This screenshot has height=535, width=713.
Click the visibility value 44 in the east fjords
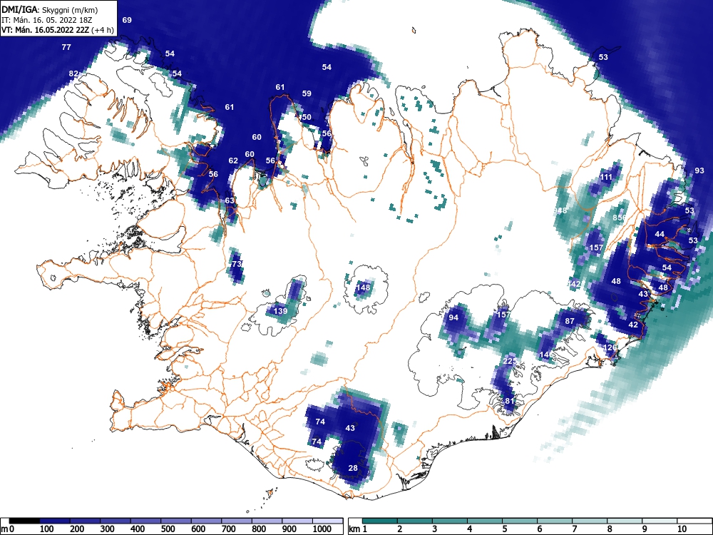[660, 234]
